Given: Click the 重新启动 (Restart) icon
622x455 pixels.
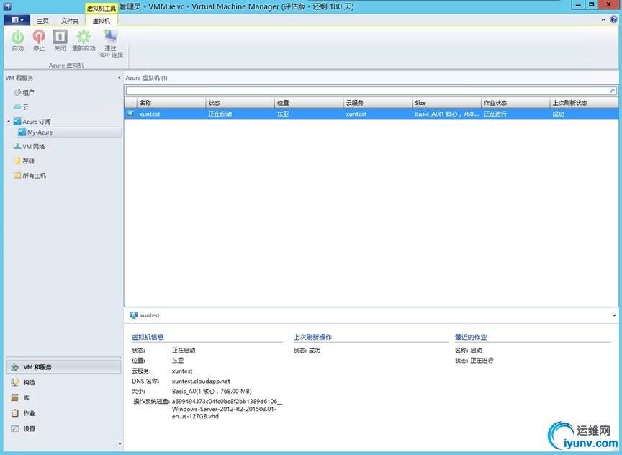Looking at the screenshot, I should tap(84, 37).
